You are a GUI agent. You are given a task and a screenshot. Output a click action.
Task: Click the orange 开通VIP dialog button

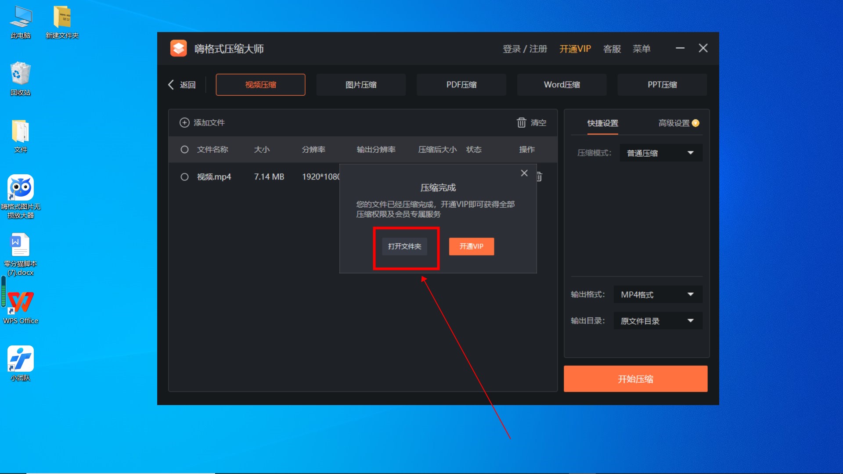click(x=471, y=247)
